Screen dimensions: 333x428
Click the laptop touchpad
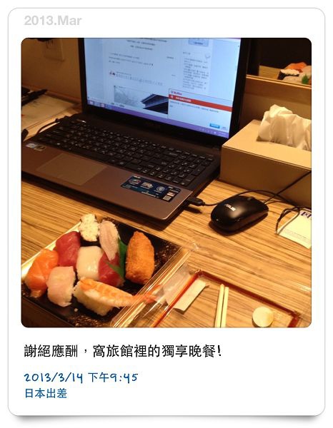click(x=71, y=168)
